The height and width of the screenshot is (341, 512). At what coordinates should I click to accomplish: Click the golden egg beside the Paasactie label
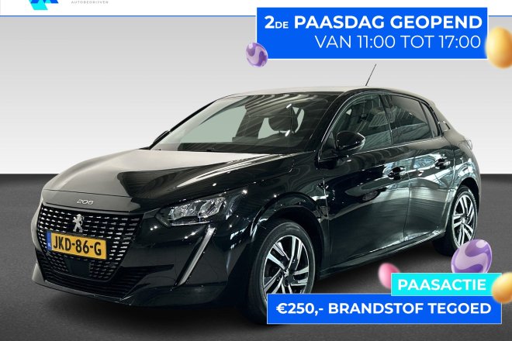503,288
